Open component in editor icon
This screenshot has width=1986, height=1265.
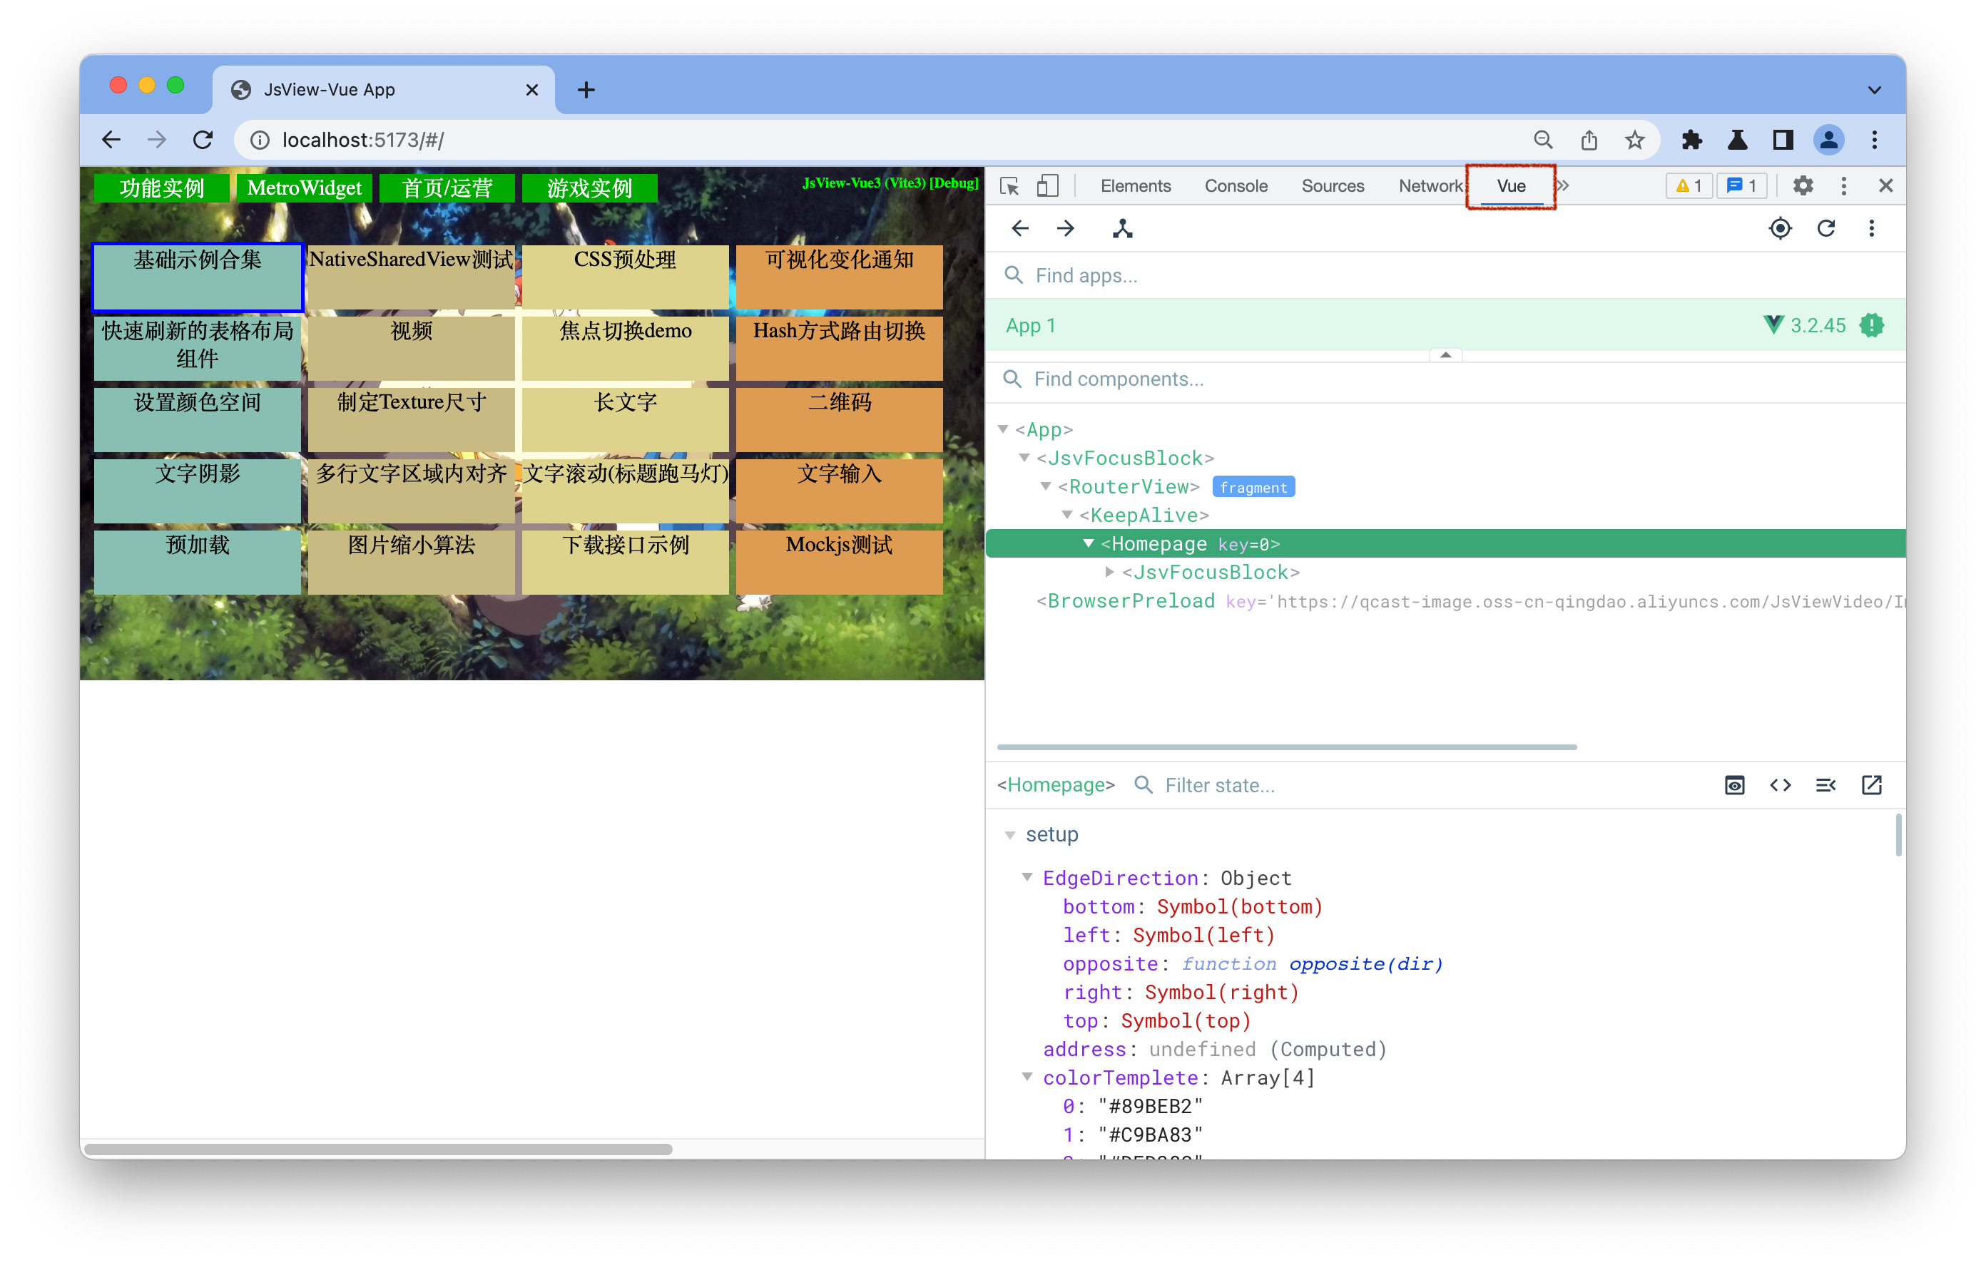coord(1870,785)
